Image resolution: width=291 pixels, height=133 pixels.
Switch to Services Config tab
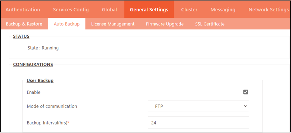(x=71, y=10)
